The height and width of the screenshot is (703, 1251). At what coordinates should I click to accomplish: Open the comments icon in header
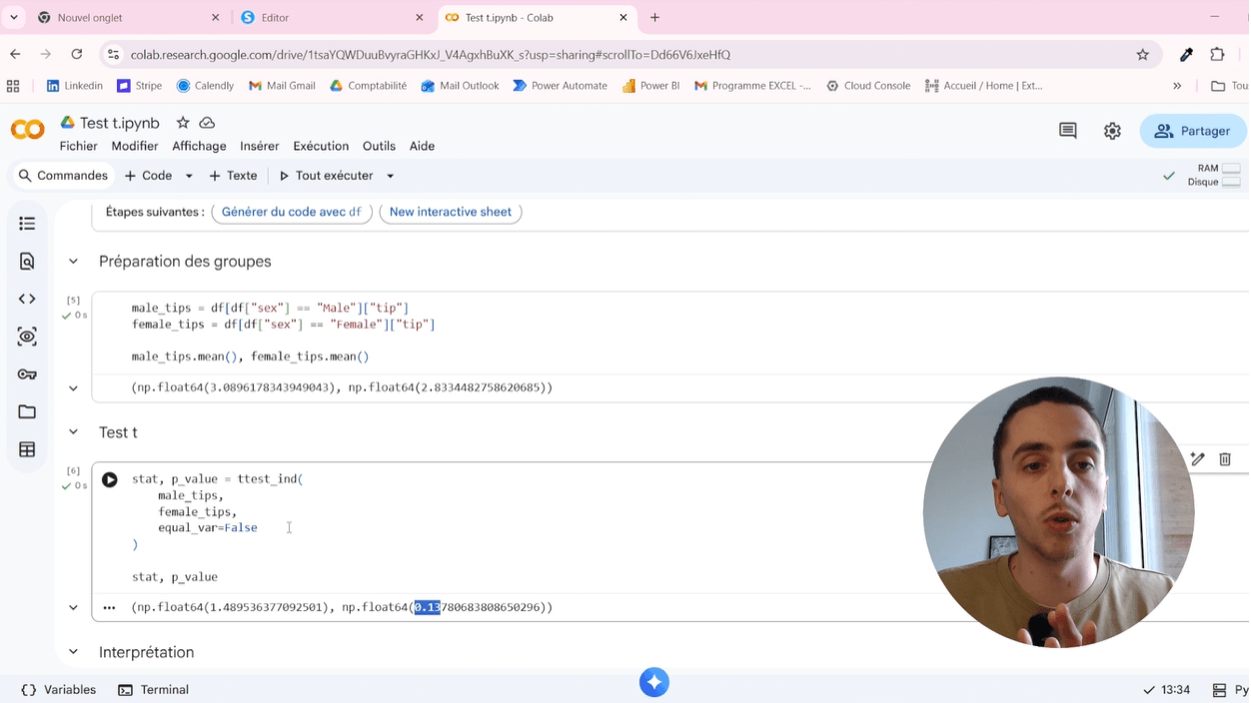[x=1068, y=131]
